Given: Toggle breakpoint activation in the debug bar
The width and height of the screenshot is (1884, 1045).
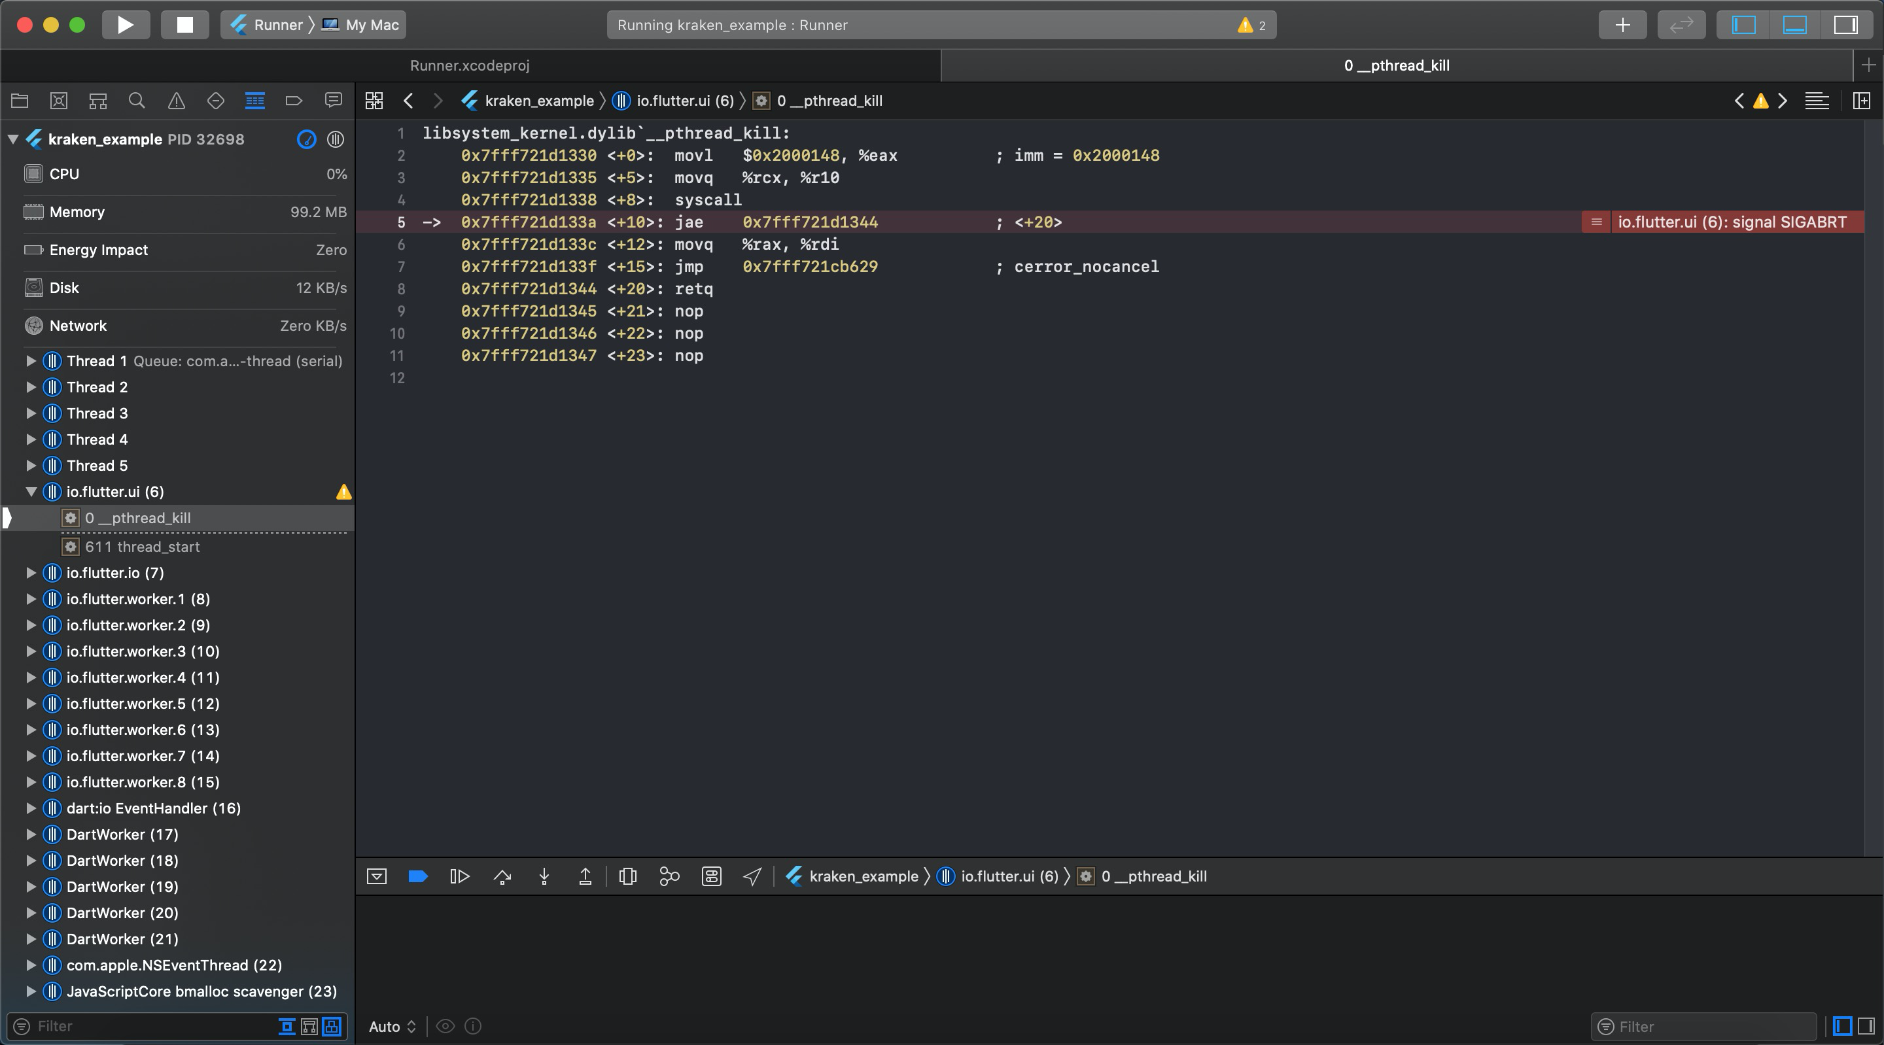Looking at the screenshot, I should (417, 877).
